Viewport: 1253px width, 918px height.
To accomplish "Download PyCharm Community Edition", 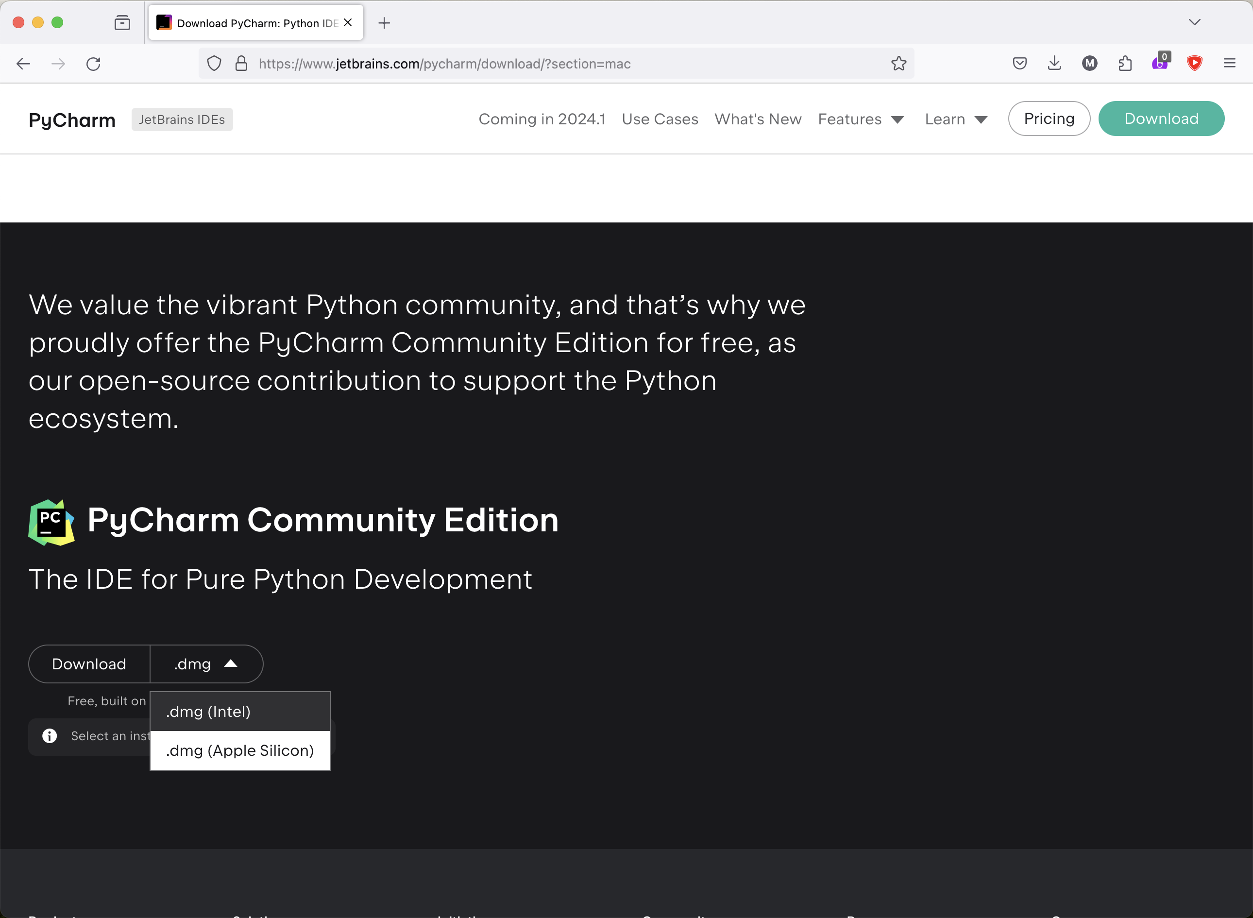I will coord(89,663).
